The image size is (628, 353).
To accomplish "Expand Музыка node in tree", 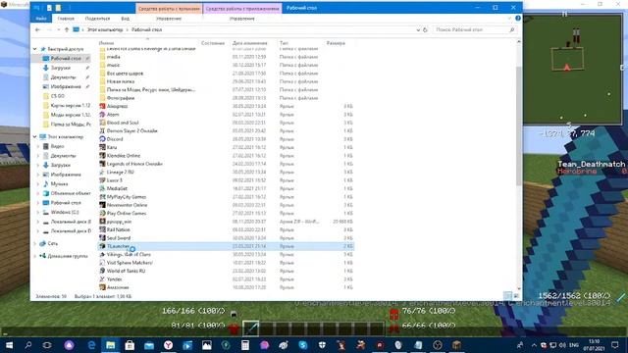I will click(38, 184).
